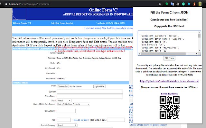The image size is (206, 128).
Task: Click the JSON textarea scroll left arrow
Action: [139, 54]
